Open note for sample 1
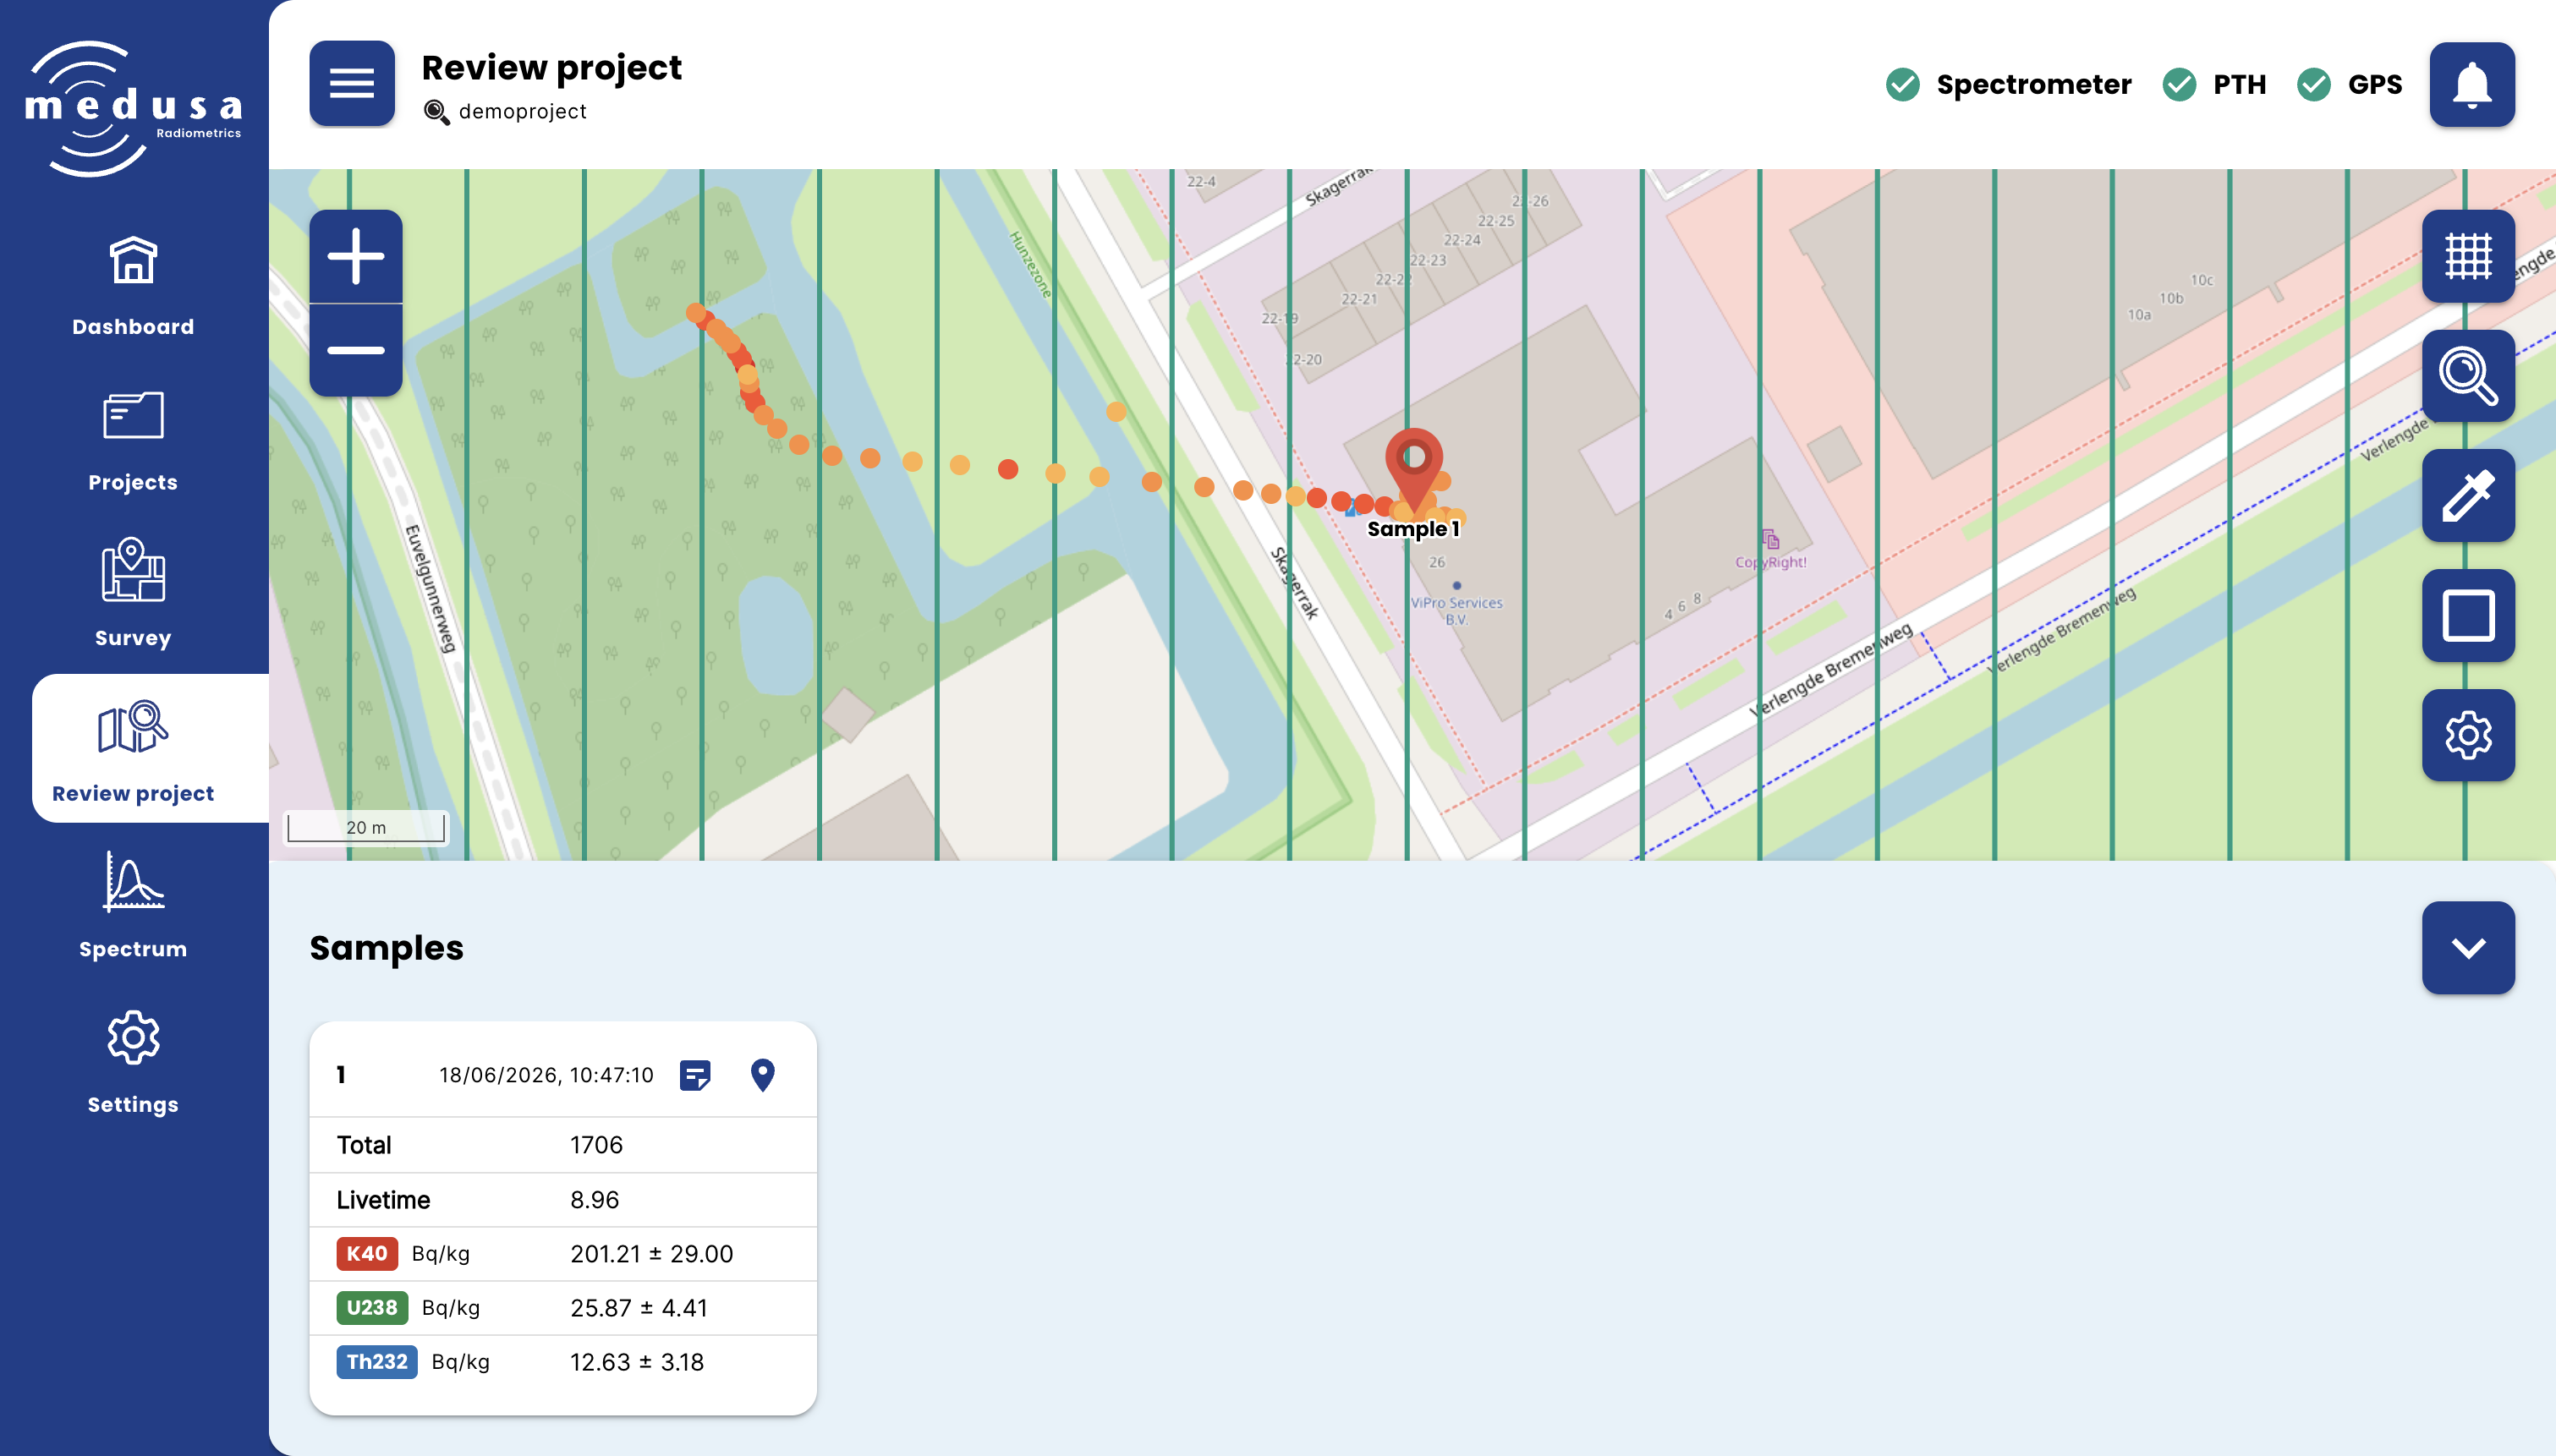 (695, 1075)
